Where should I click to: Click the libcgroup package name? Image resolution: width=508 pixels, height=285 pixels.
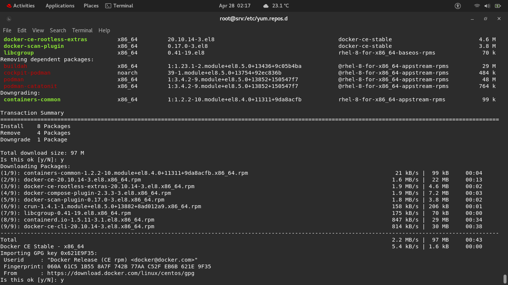(19, 53)
